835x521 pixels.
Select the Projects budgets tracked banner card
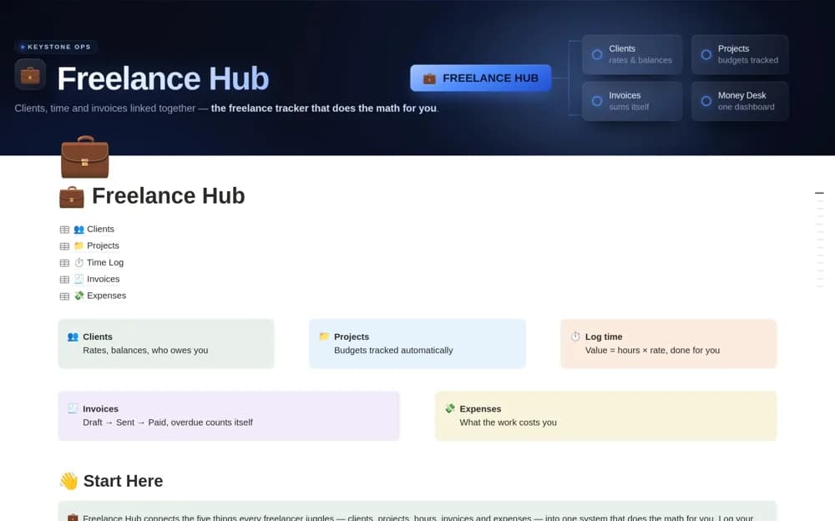(x=740, y=54)
